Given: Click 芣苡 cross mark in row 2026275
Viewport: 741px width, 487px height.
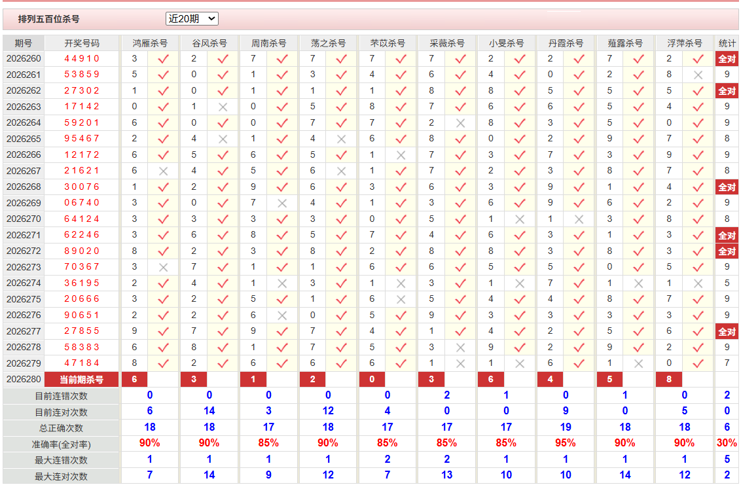Looking at the screenshot, I should click(x=401, y=300).
